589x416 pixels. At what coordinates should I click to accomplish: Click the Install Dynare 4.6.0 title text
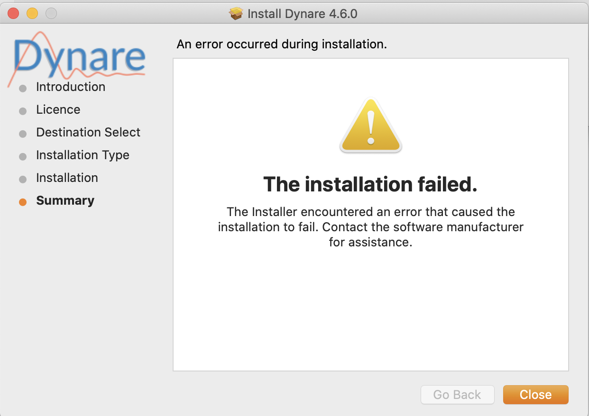point(303,13)
